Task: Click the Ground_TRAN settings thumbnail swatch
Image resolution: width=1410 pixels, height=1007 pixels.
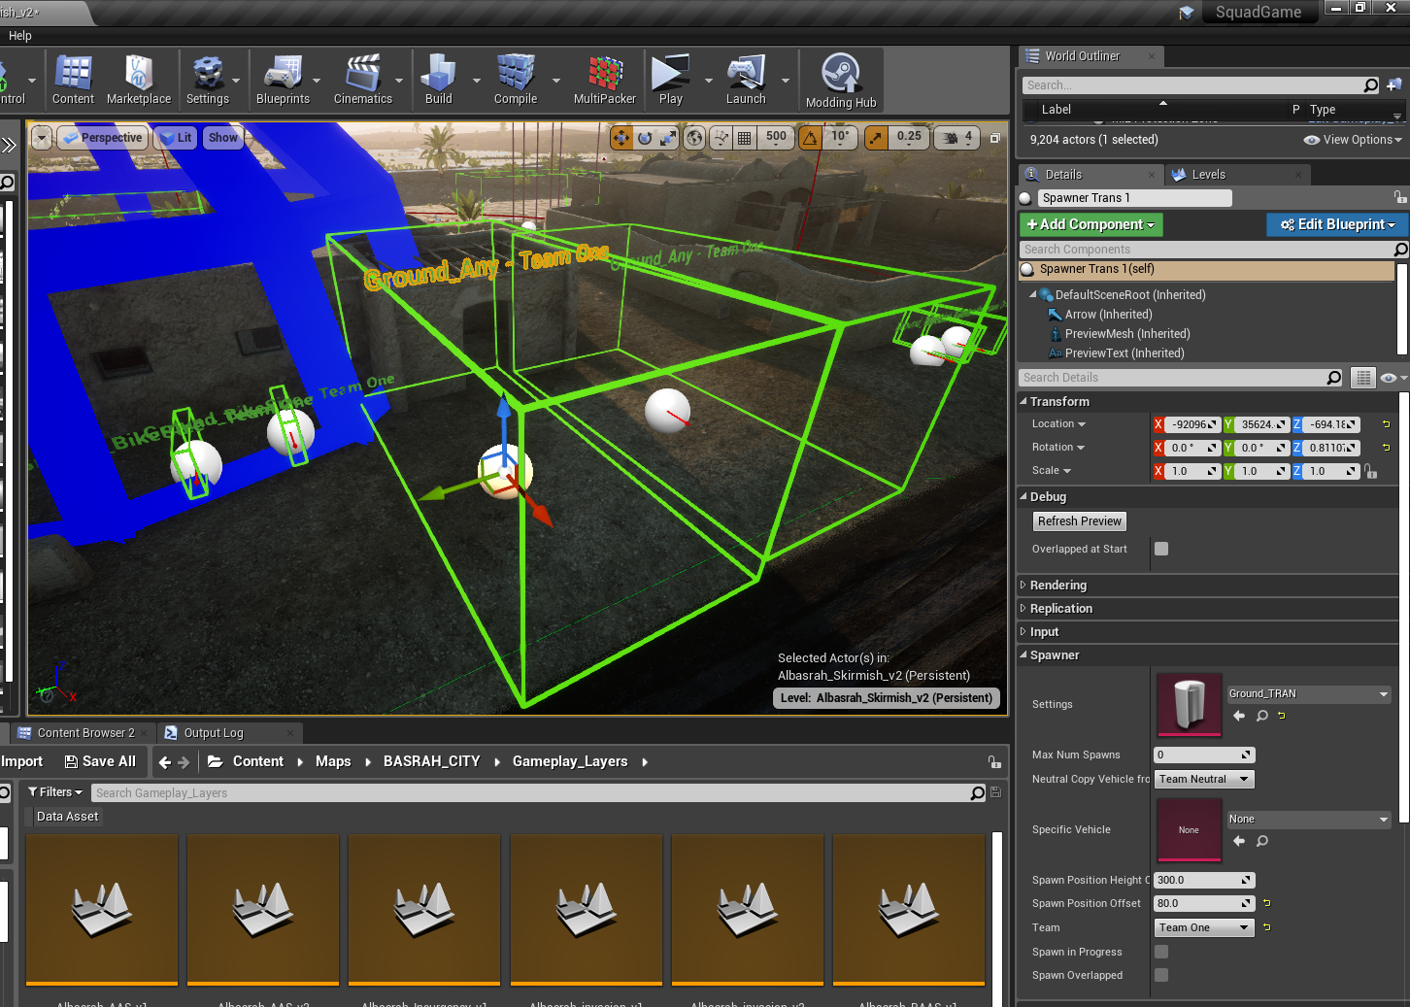Action: pos(1189,705)
